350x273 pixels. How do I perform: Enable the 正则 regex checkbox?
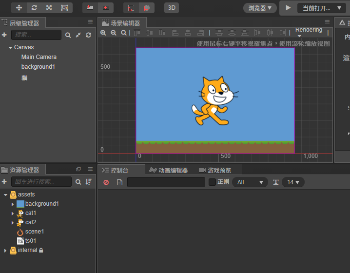[x=212, y=182]
